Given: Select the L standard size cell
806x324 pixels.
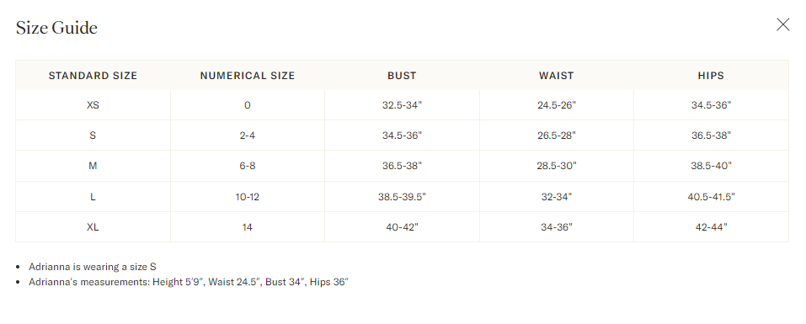Looking at the screenshot, I should (93, 197).
